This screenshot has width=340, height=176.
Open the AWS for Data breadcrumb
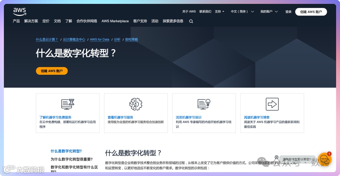[100, 39]
